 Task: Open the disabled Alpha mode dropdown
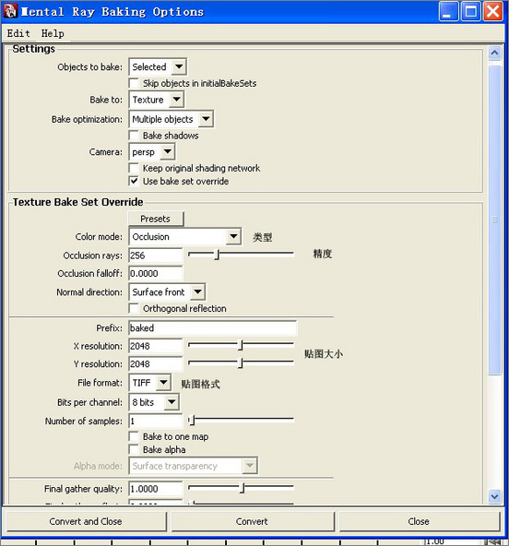point(194,466)
